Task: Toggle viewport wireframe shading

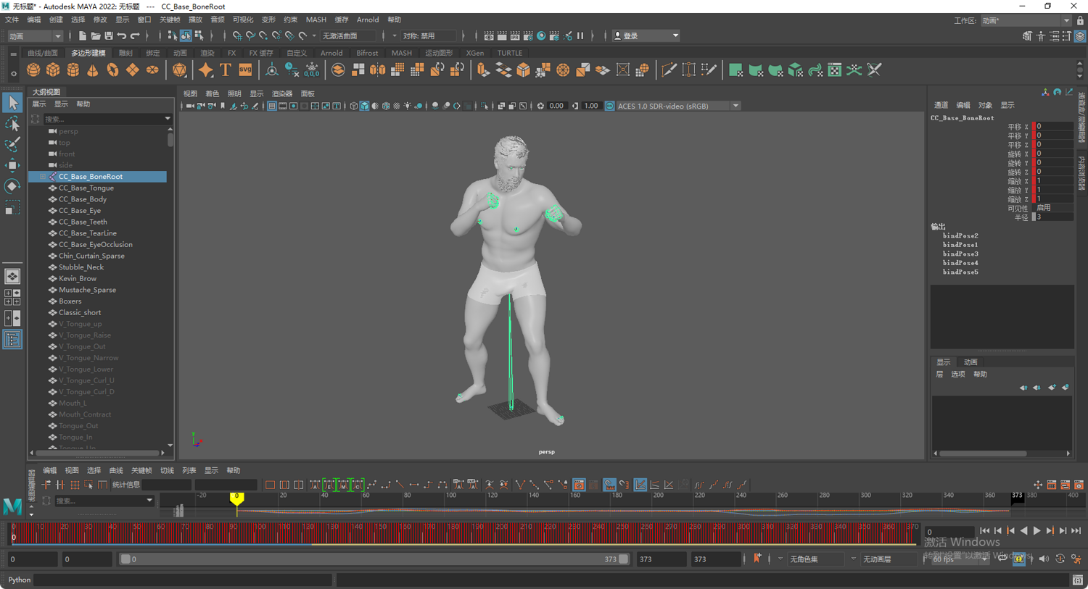Action: (354, 106)
